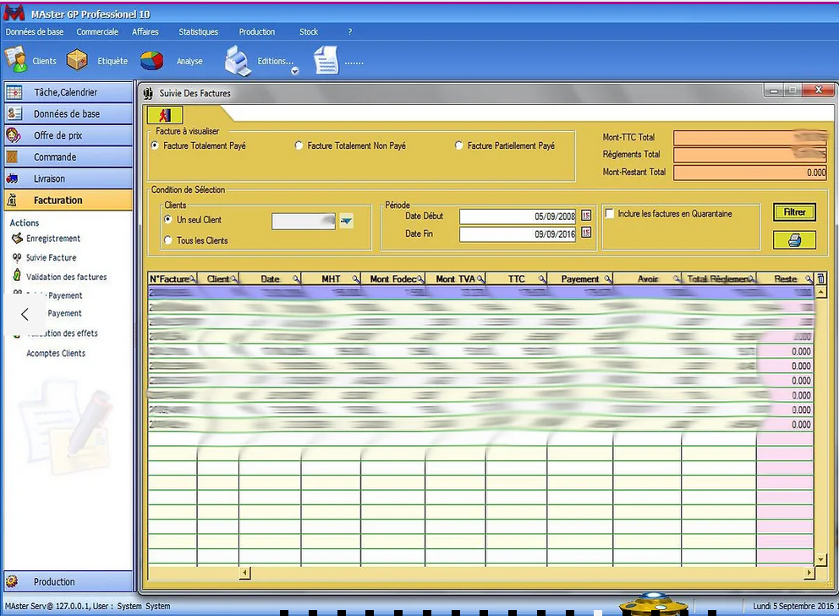Choose the Tous les Clients radio button
The image size is (839, 616).
[168, 240]
